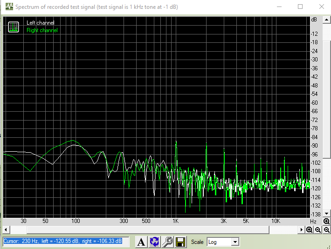Image resolution: width=331 pixels, height=249 pixels.
Task: Click the horizontal scrollbar left arrow
Action: 6,229
